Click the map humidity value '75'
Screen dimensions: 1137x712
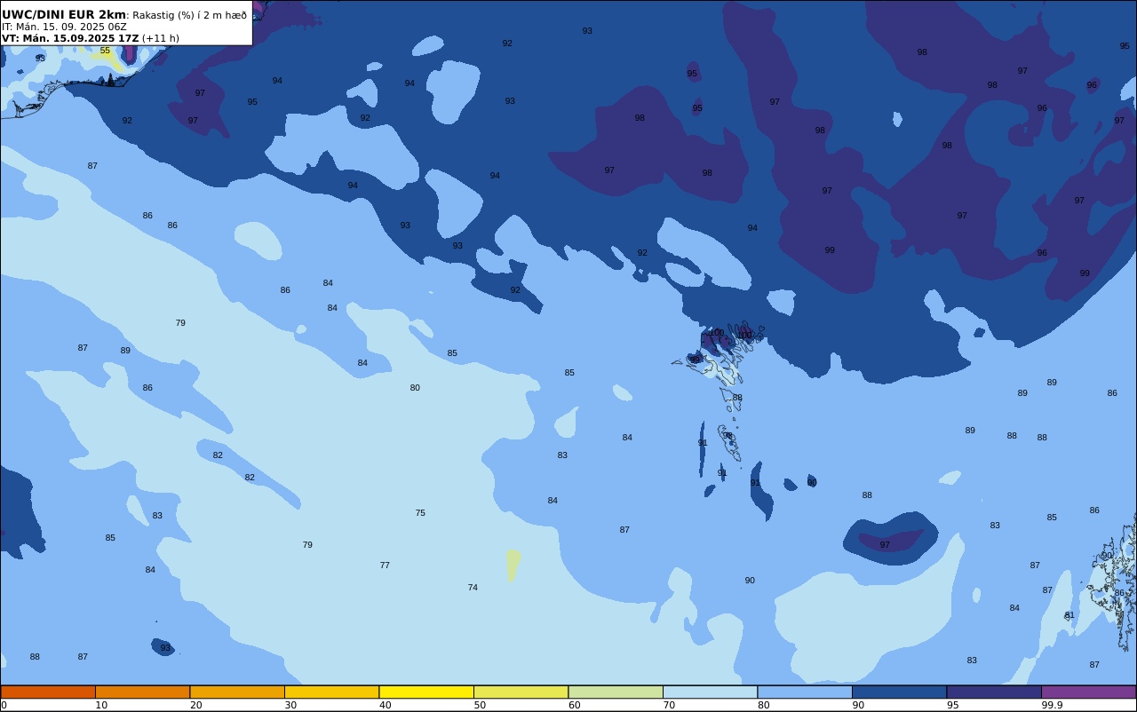tap(420, 513)
